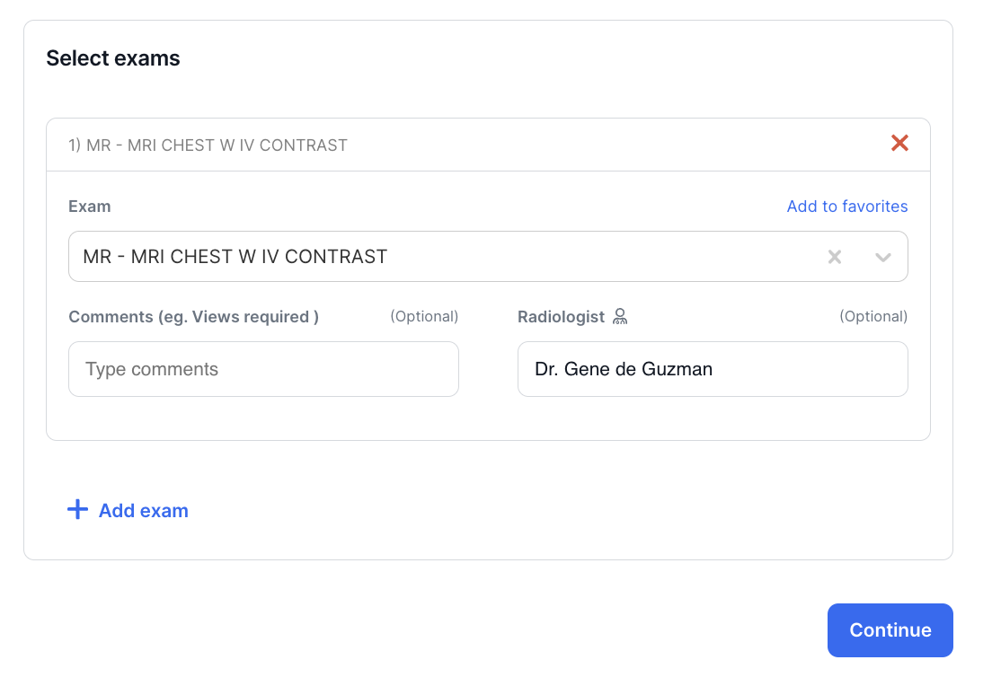
Task: Click the Radiologist field label
Action: [561, 317]
